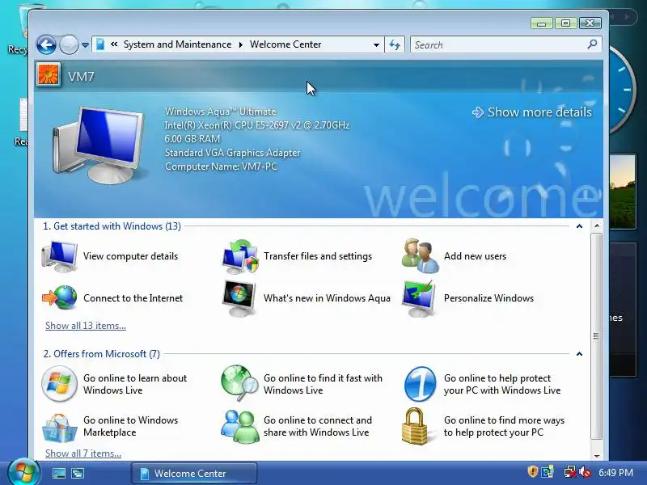The height and width of the screenshot is (485, 647).
Task: Click into the Search input field
Action: (x=498, y=44)
